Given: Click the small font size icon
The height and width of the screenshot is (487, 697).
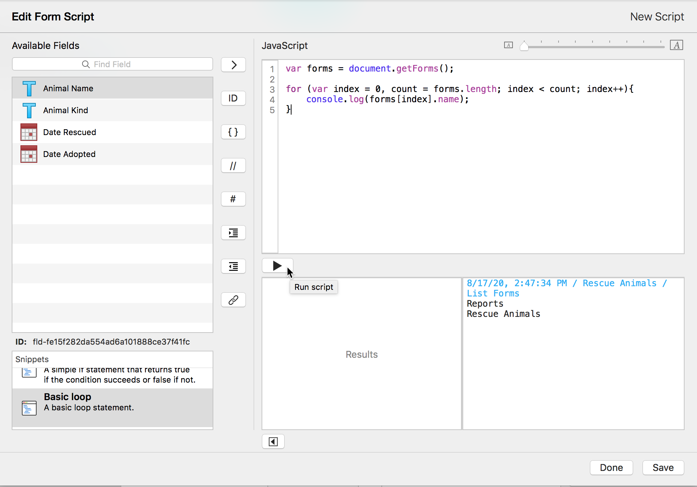Looking at the screenshot, I should pos(508,45).
